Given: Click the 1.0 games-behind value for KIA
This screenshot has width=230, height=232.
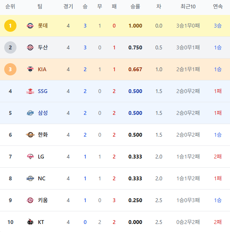Looking at the screenshot, I should [x=159, y=69].
